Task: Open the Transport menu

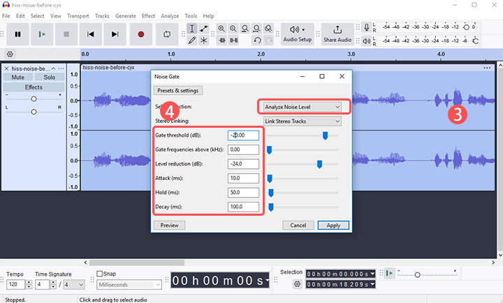Action: click(78, 16)
